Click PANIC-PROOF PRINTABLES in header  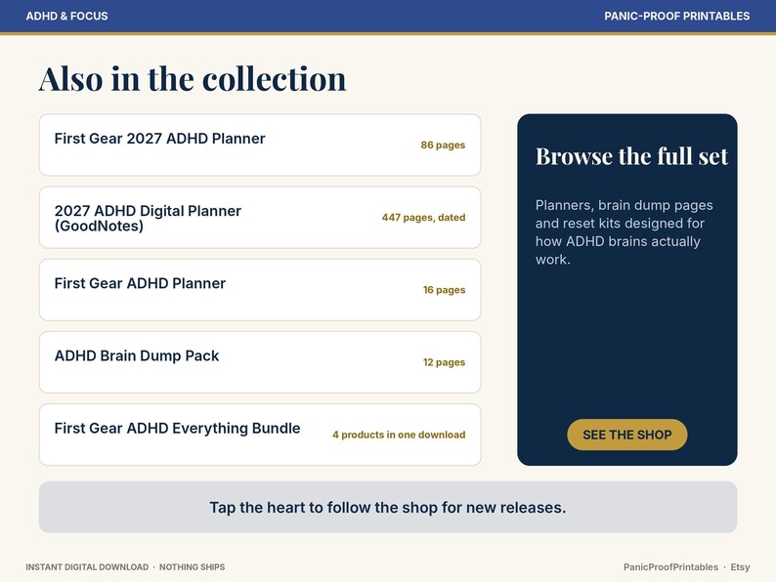677,16
